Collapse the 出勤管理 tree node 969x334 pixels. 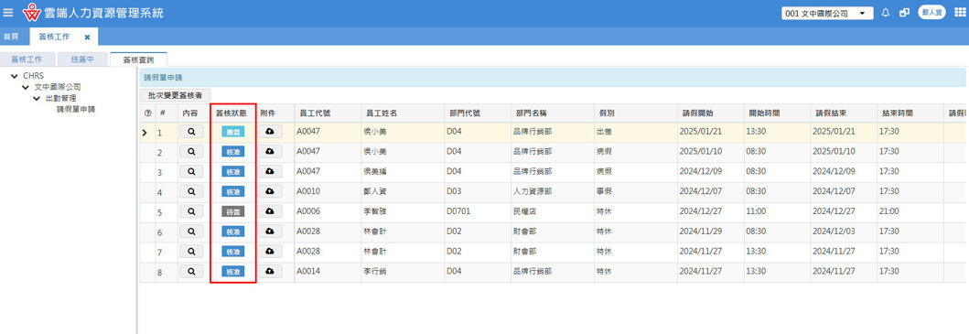37,98
